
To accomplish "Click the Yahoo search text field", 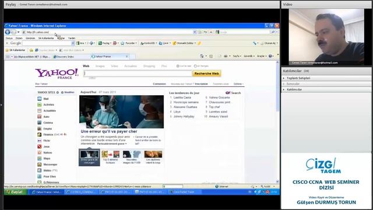I will click(x=138, y=73).
